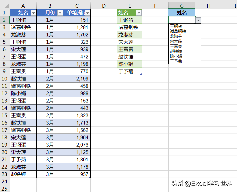Image resolution: width=237 pixels, height=192 pixels.
Task: Select column B header
Action: pos(50,6)
